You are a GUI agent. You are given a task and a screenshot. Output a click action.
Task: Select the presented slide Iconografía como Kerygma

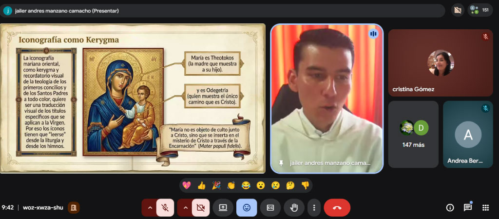click(133, 99)
